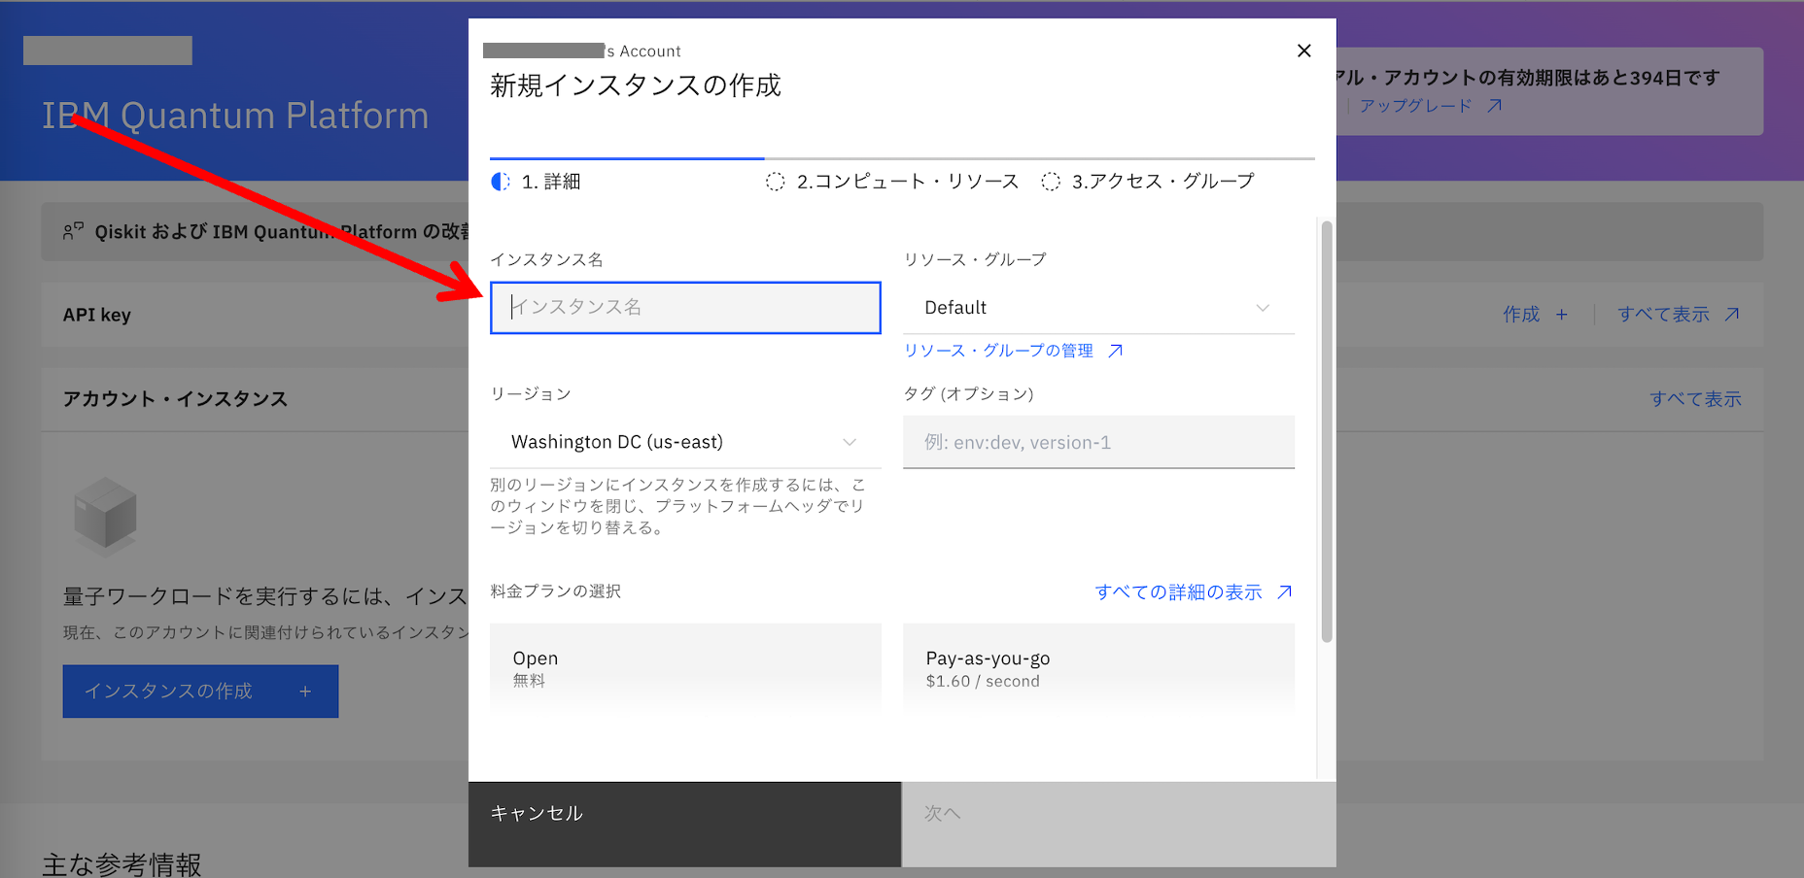Click the next button in dialog

(1119, 824)
